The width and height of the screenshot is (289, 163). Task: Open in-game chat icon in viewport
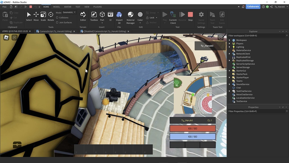click(15, 37)
